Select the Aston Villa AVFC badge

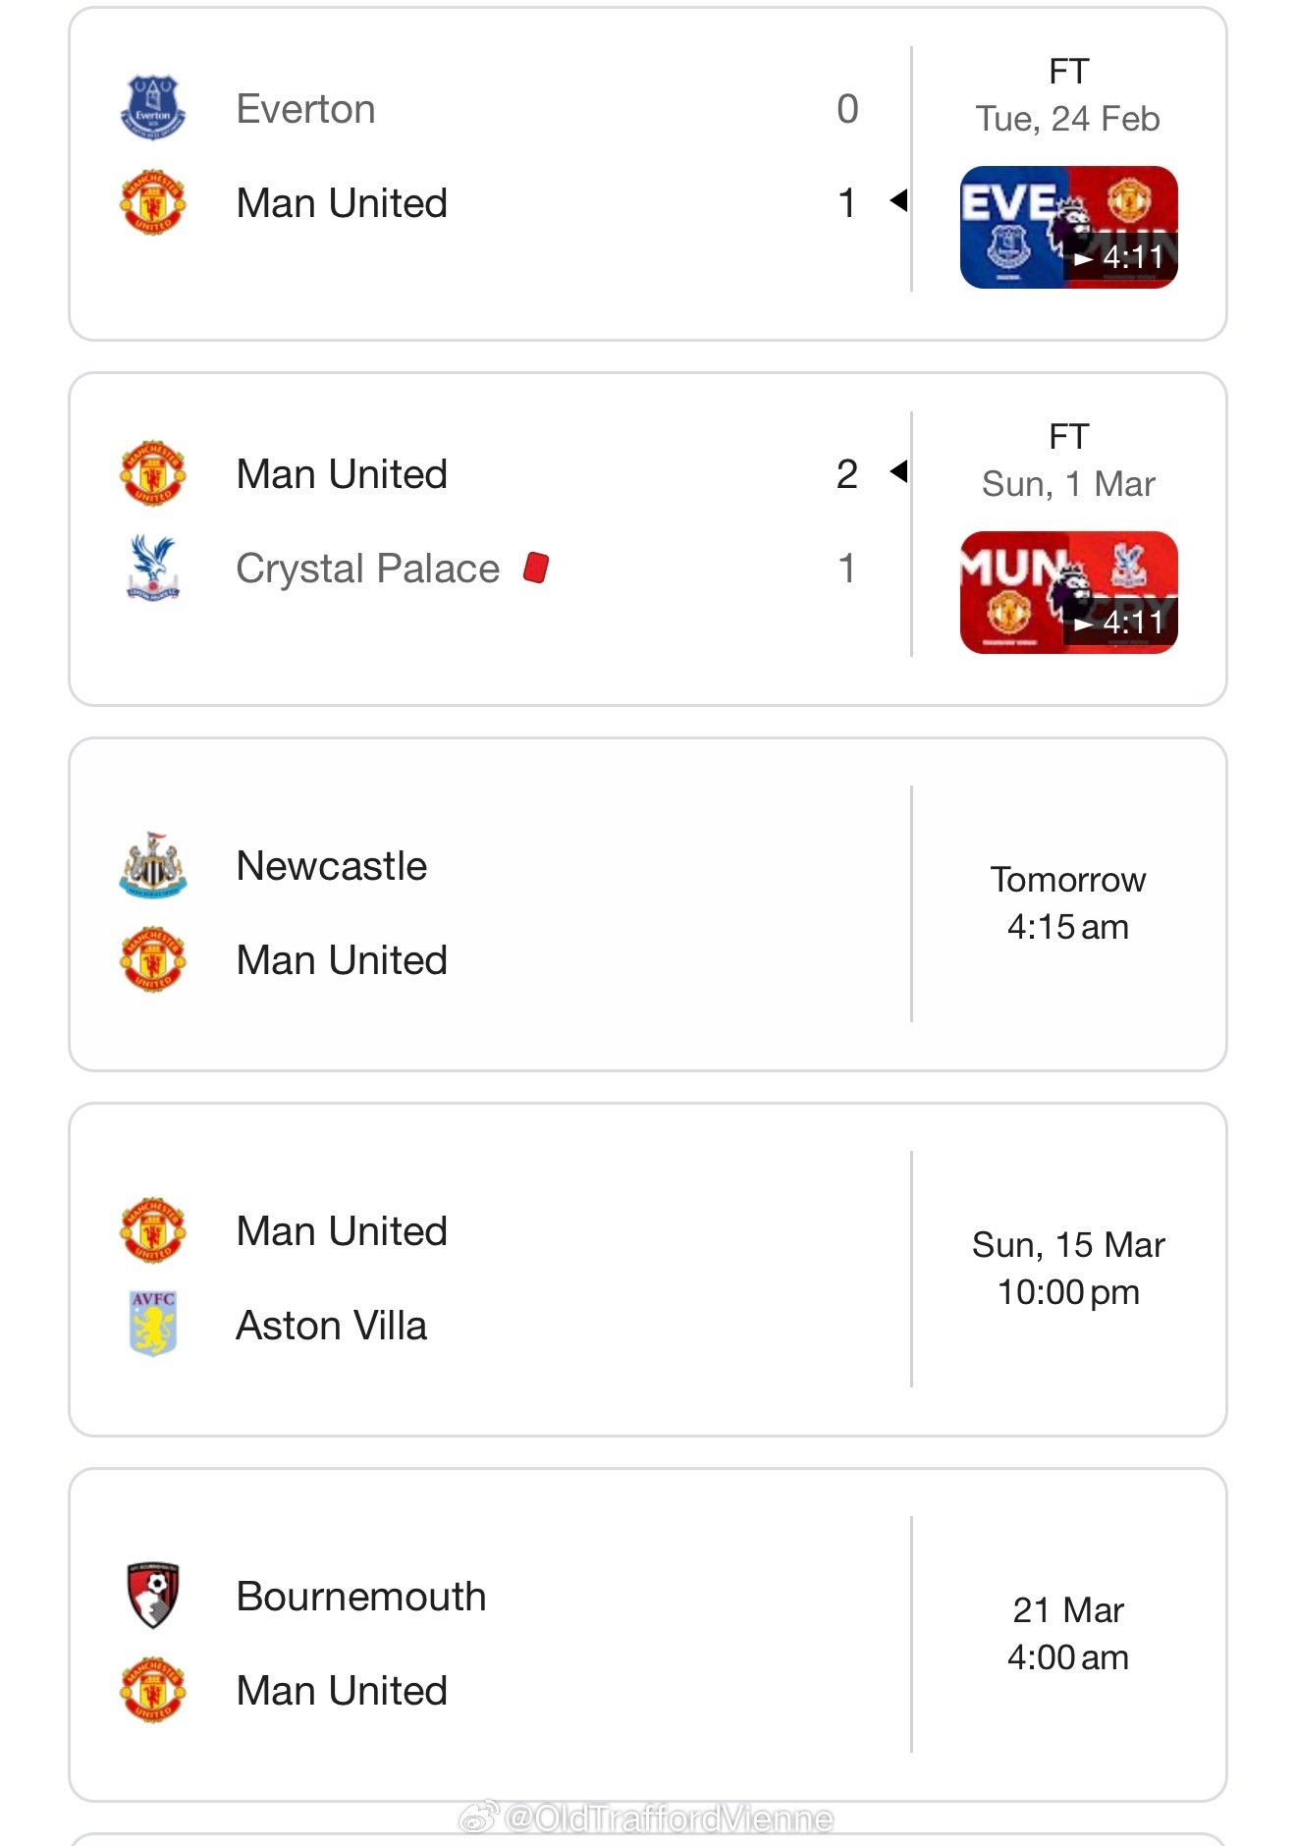point(152,1324)
